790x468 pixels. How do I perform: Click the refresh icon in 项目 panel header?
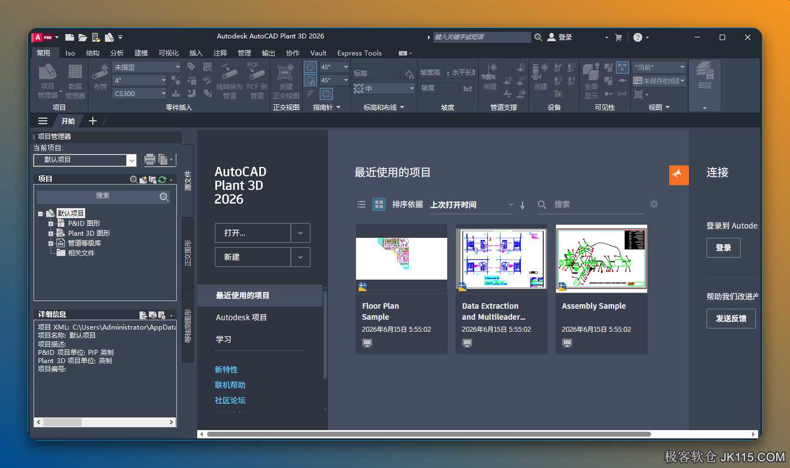click(162, 179)
